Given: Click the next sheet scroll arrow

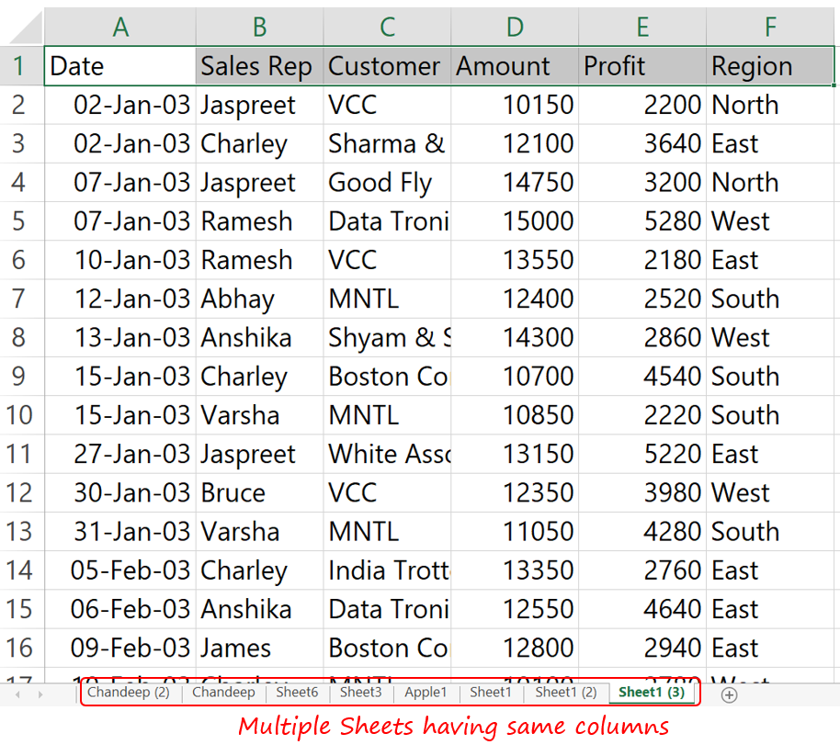Looking at the screenshot, I should (x=40, y=694).
